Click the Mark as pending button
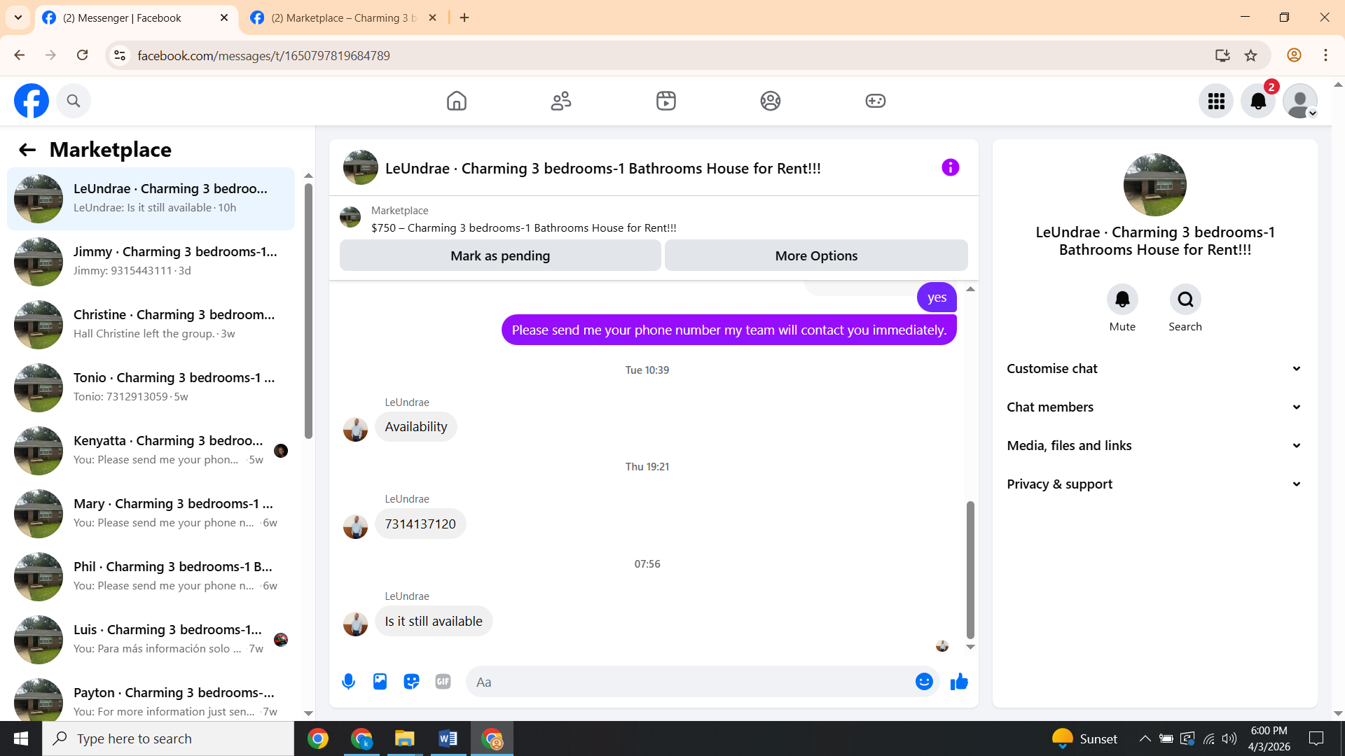Screen dimensions: 1345x756 pyautogui.click(x=500, y=256)
